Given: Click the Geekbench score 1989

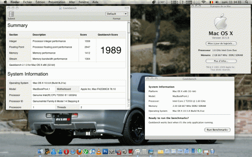Looking at the screenshot, I should pos(111,50).
